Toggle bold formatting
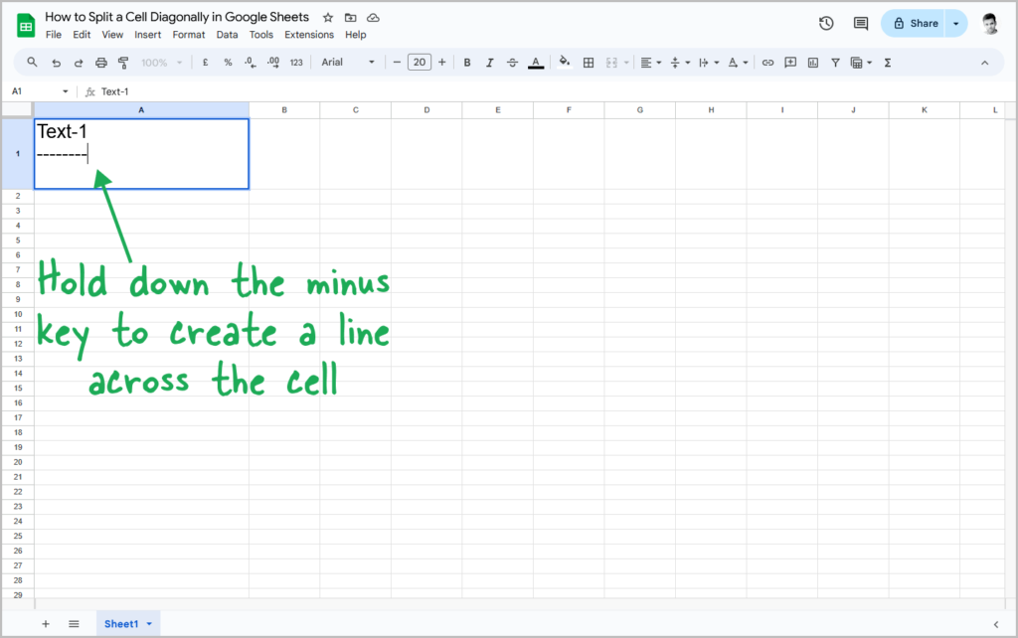Image resolution: width=1018 pixels, height=638 pixels. click(467, 63)
